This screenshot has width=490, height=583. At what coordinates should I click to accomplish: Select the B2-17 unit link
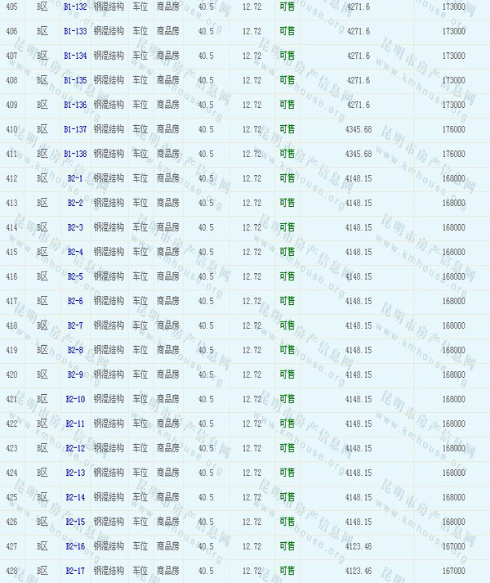75,571
